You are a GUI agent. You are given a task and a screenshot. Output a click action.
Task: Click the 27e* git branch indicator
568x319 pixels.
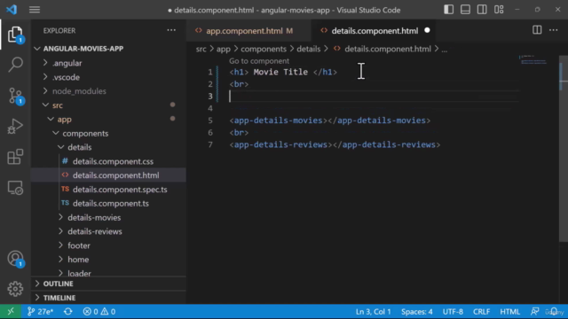coord(41,311)
